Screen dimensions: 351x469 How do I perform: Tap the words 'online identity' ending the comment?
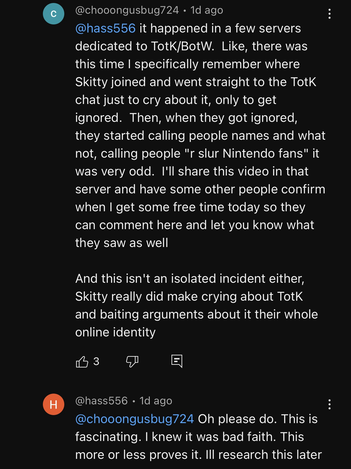[116, 332]
